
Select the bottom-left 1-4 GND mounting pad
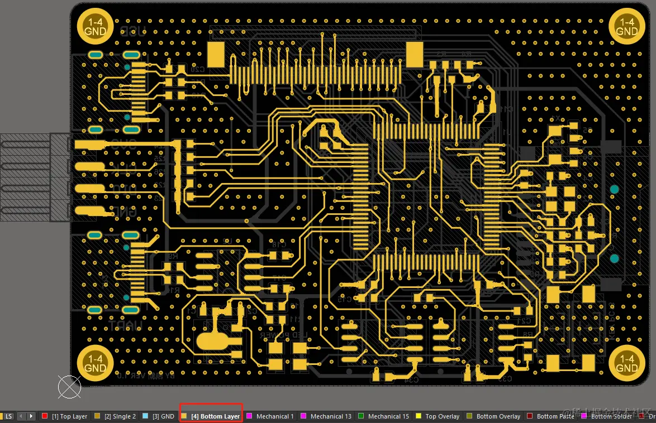(96, 363)
